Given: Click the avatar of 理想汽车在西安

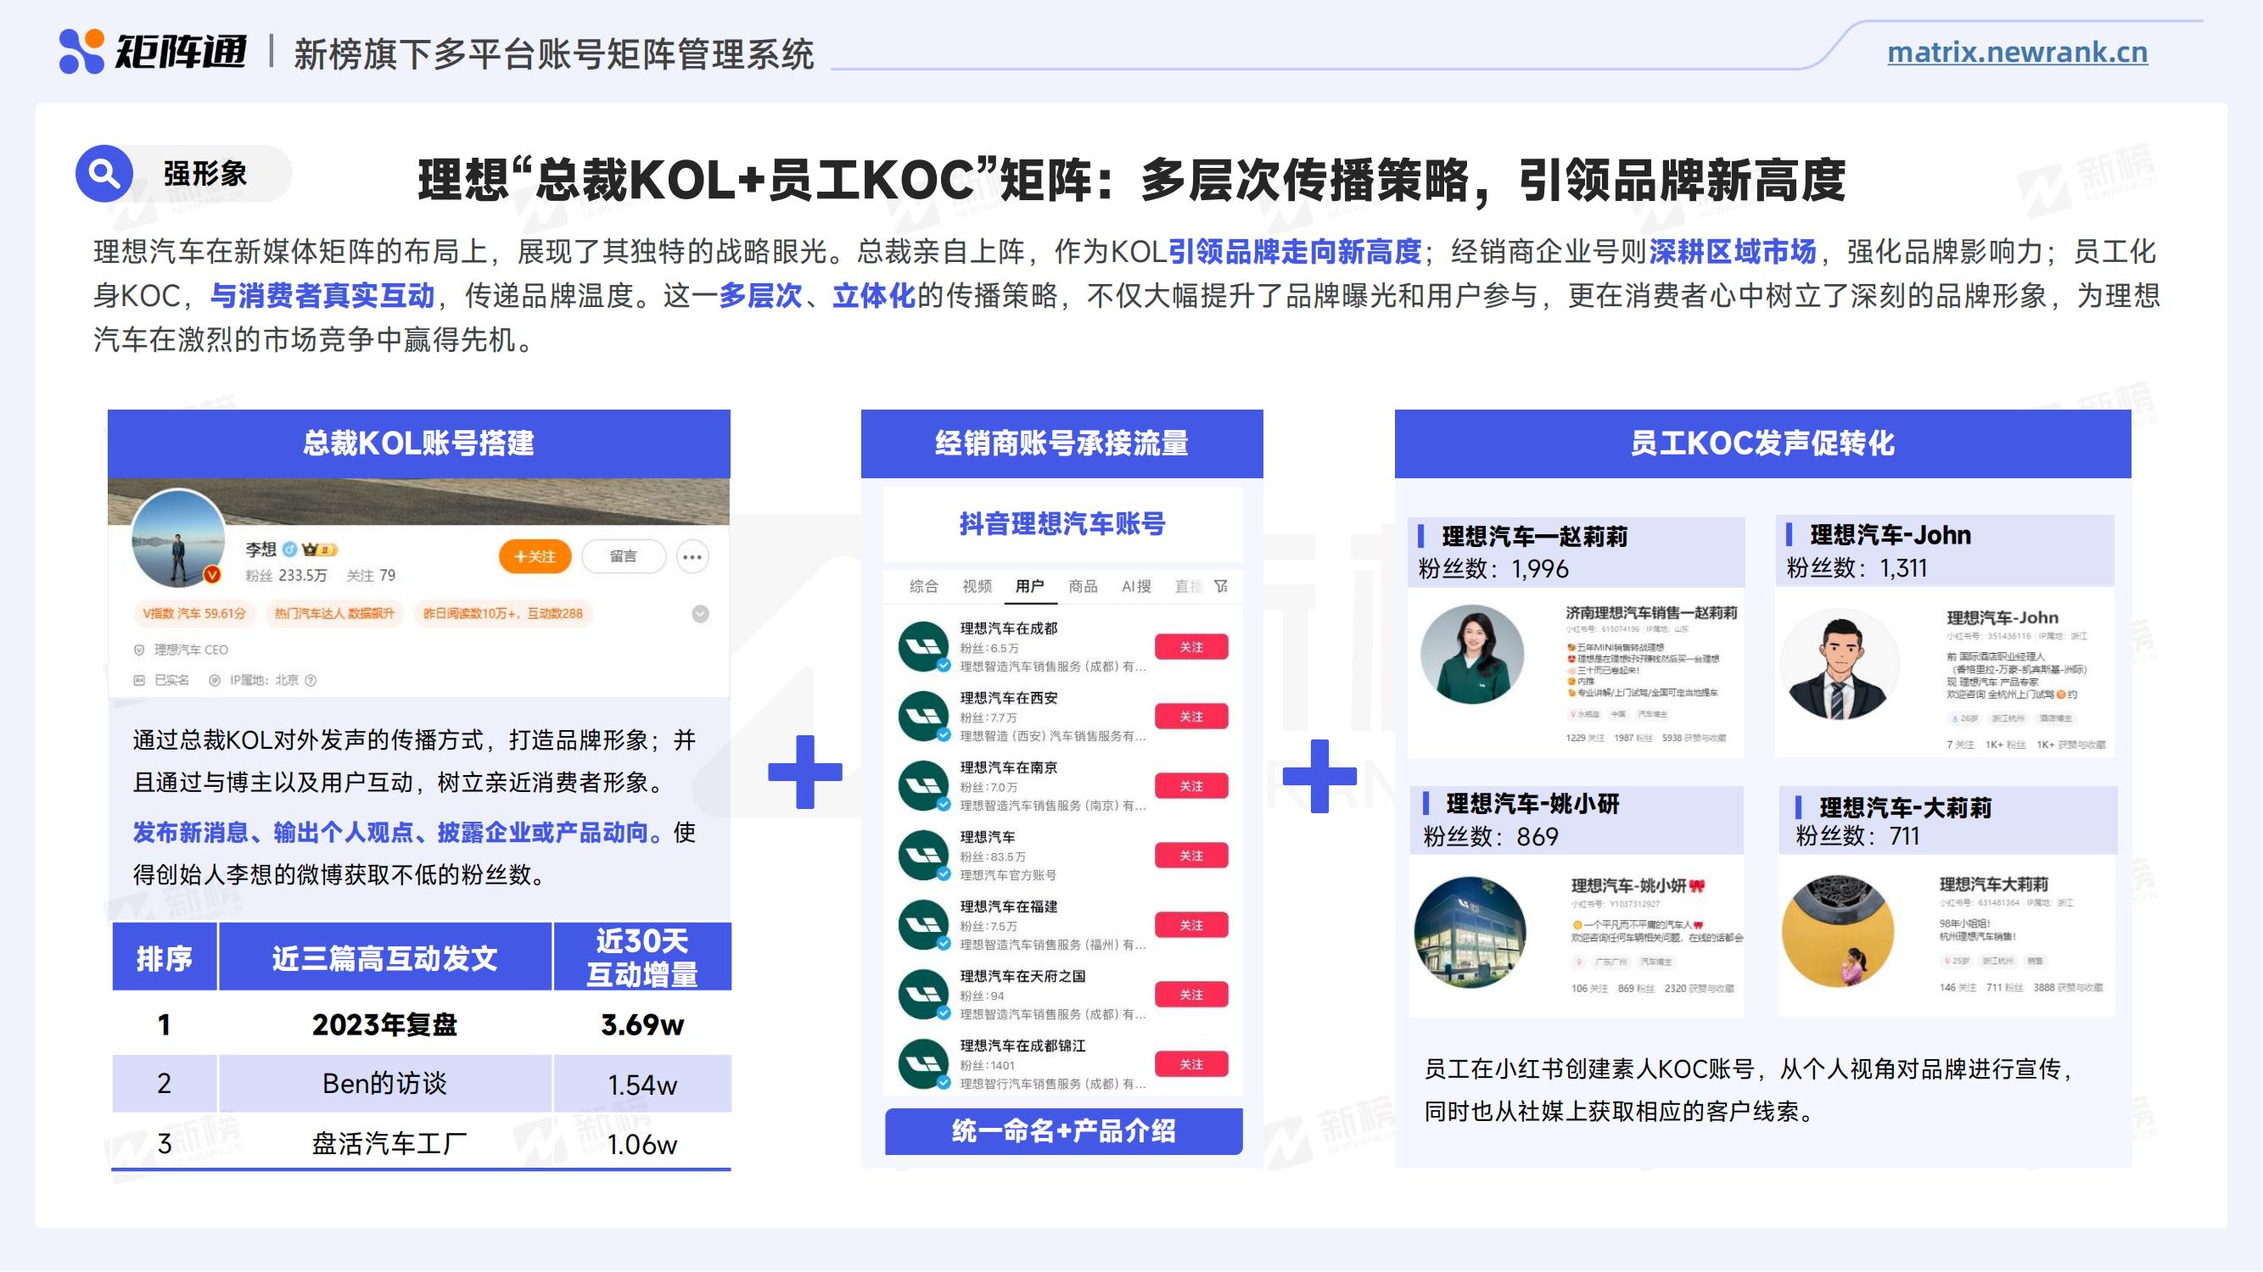Looking at the screenshot, I should point(923,717).
